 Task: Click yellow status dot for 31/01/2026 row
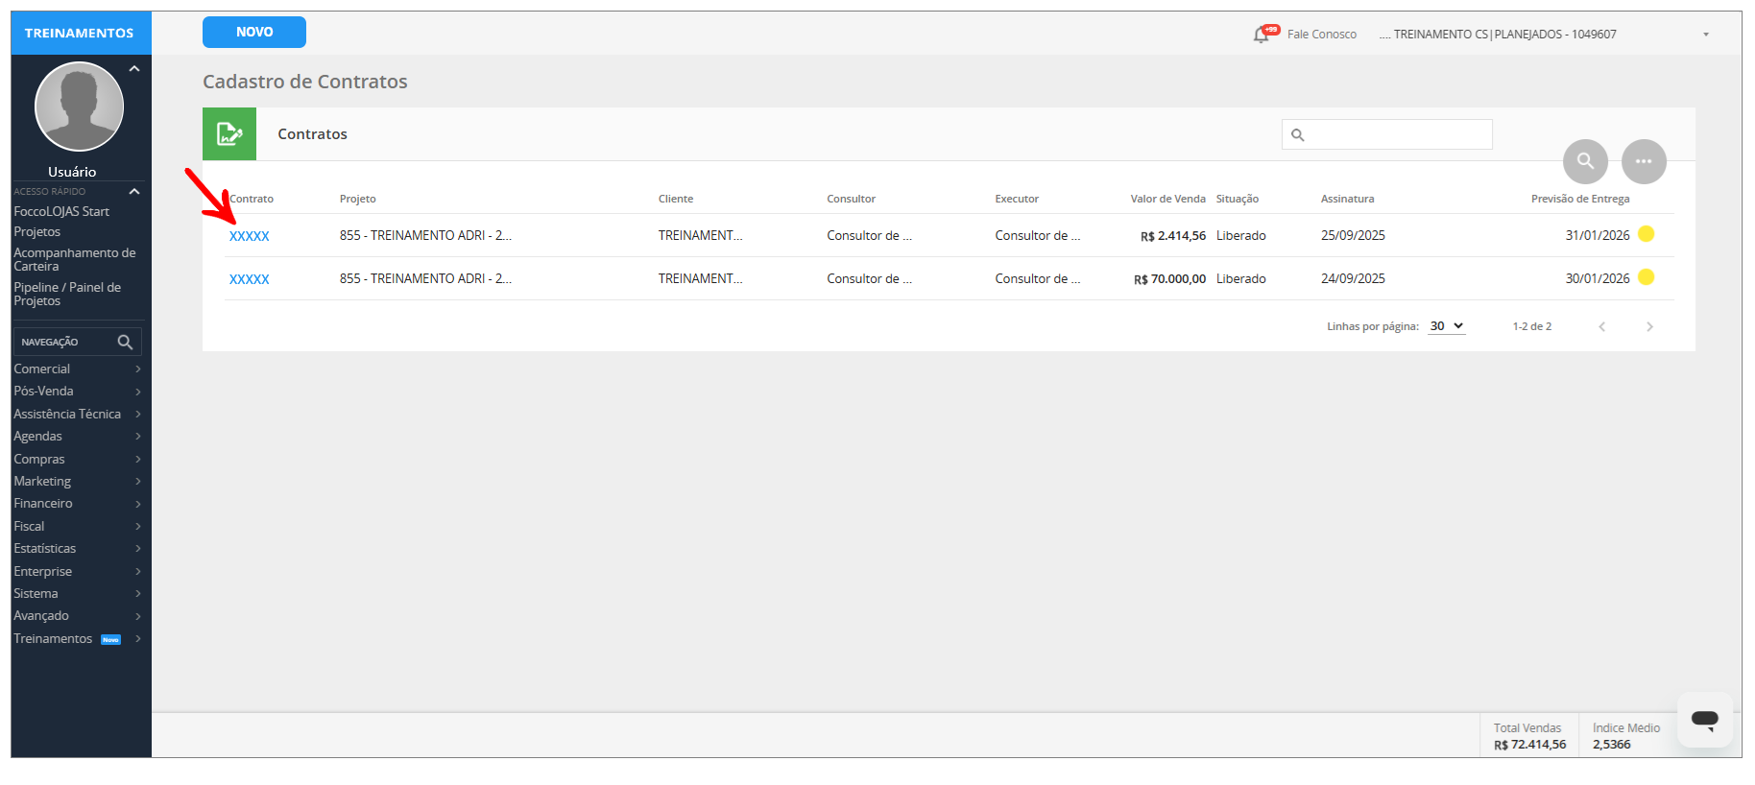pos(1646,234)
